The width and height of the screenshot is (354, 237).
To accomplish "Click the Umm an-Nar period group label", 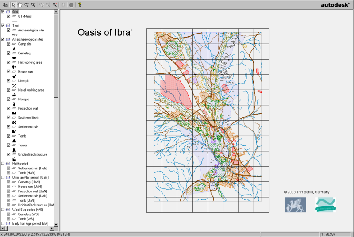I will click(x=30, y=177).
